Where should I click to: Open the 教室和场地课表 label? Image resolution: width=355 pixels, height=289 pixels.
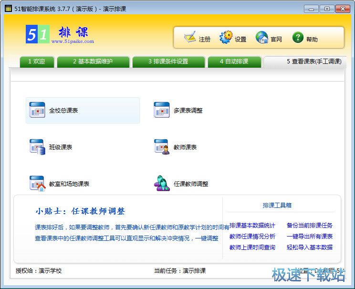(69, 184)
